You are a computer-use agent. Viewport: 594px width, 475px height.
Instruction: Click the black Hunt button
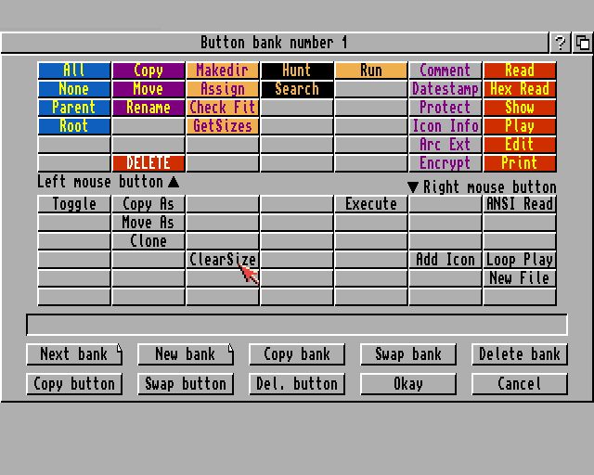click(297, 71)
